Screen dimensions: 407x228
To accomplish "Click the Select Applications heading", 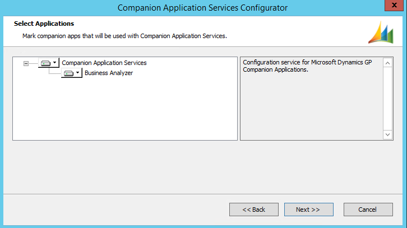I will [44, 24].
